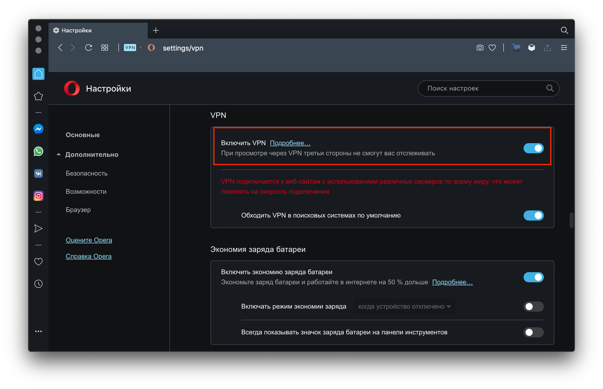Toggle Всегда показывать значок заряда батареи switch
The image size is (603, 389).
click(x=534, y=332)
